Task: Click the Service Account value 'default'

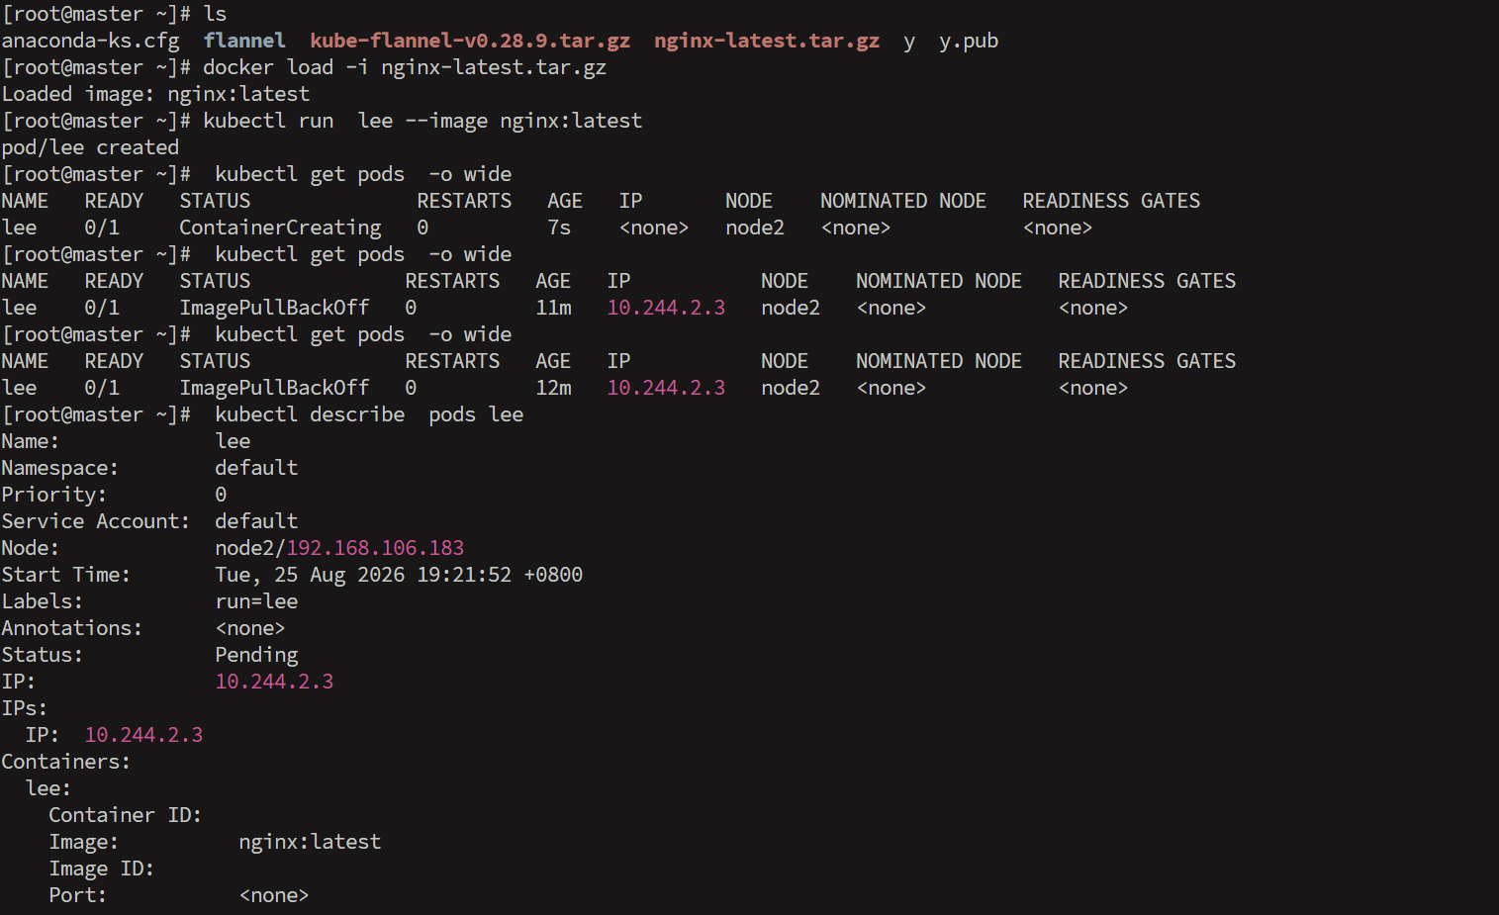Action: pos(256,521)
